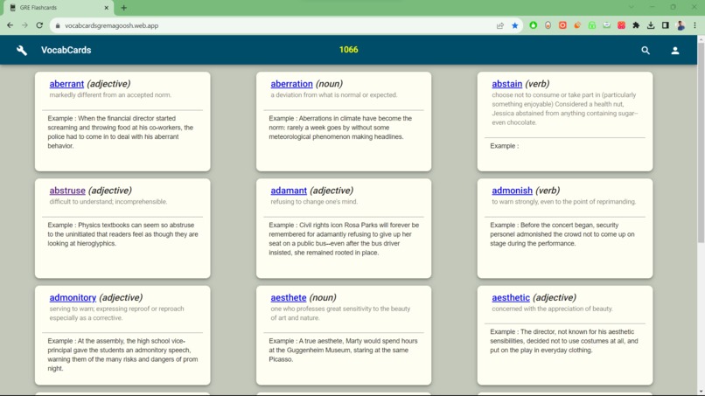Open the aberration word link

pos(291,84)
